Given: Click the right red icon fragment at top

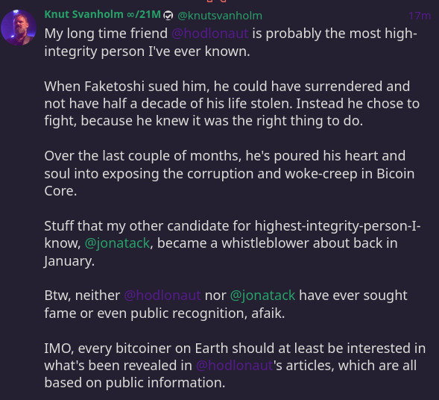Looking at the screenshot, I should coord(223,1).
